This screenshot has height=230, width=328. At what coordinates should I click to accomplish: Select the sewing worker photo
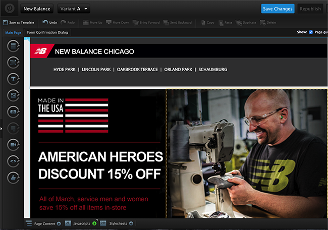tap(247, 154)
